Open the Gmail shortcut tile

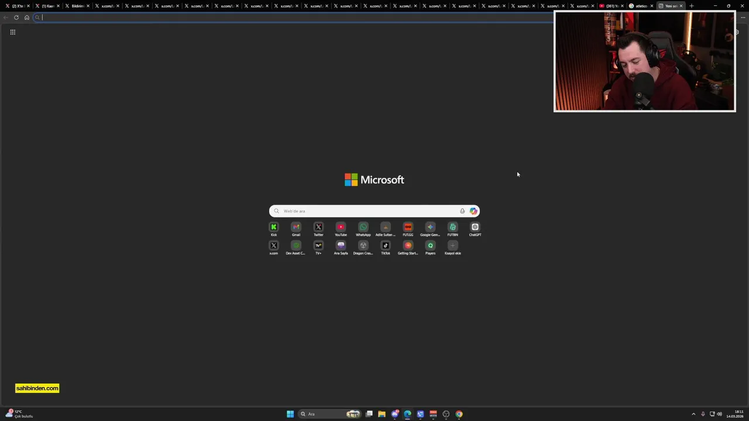tap(296, 229)
